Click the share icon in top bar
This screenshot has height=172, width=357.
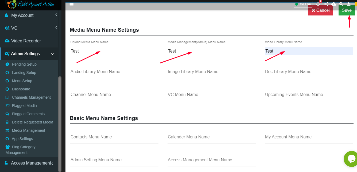click(x=326, y=4)
